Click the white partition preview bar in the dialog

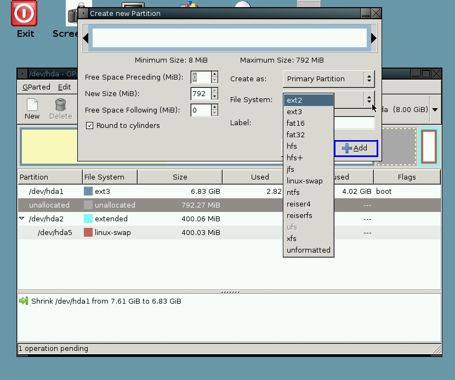coord(230,38)
